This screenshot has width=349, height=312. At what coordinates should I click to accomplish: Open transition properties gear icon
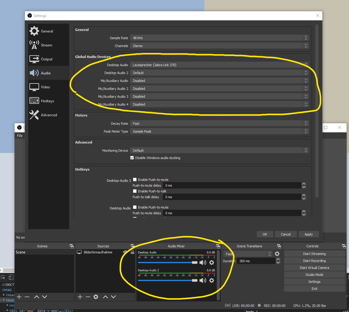pyautogui.click(x=277, y=254)
